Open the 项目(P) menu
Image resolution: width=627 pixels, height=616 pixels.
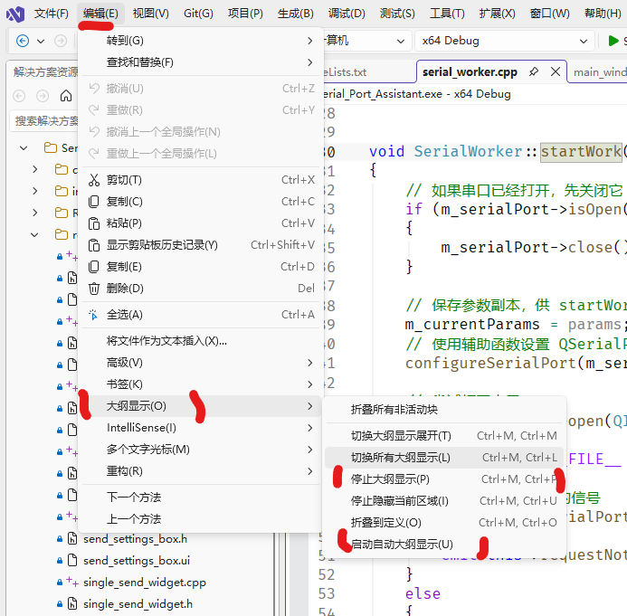(x=245, y=14)
